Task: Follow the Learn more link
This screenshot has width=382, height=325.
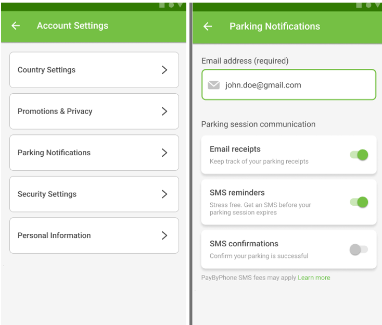Action: 314,278
